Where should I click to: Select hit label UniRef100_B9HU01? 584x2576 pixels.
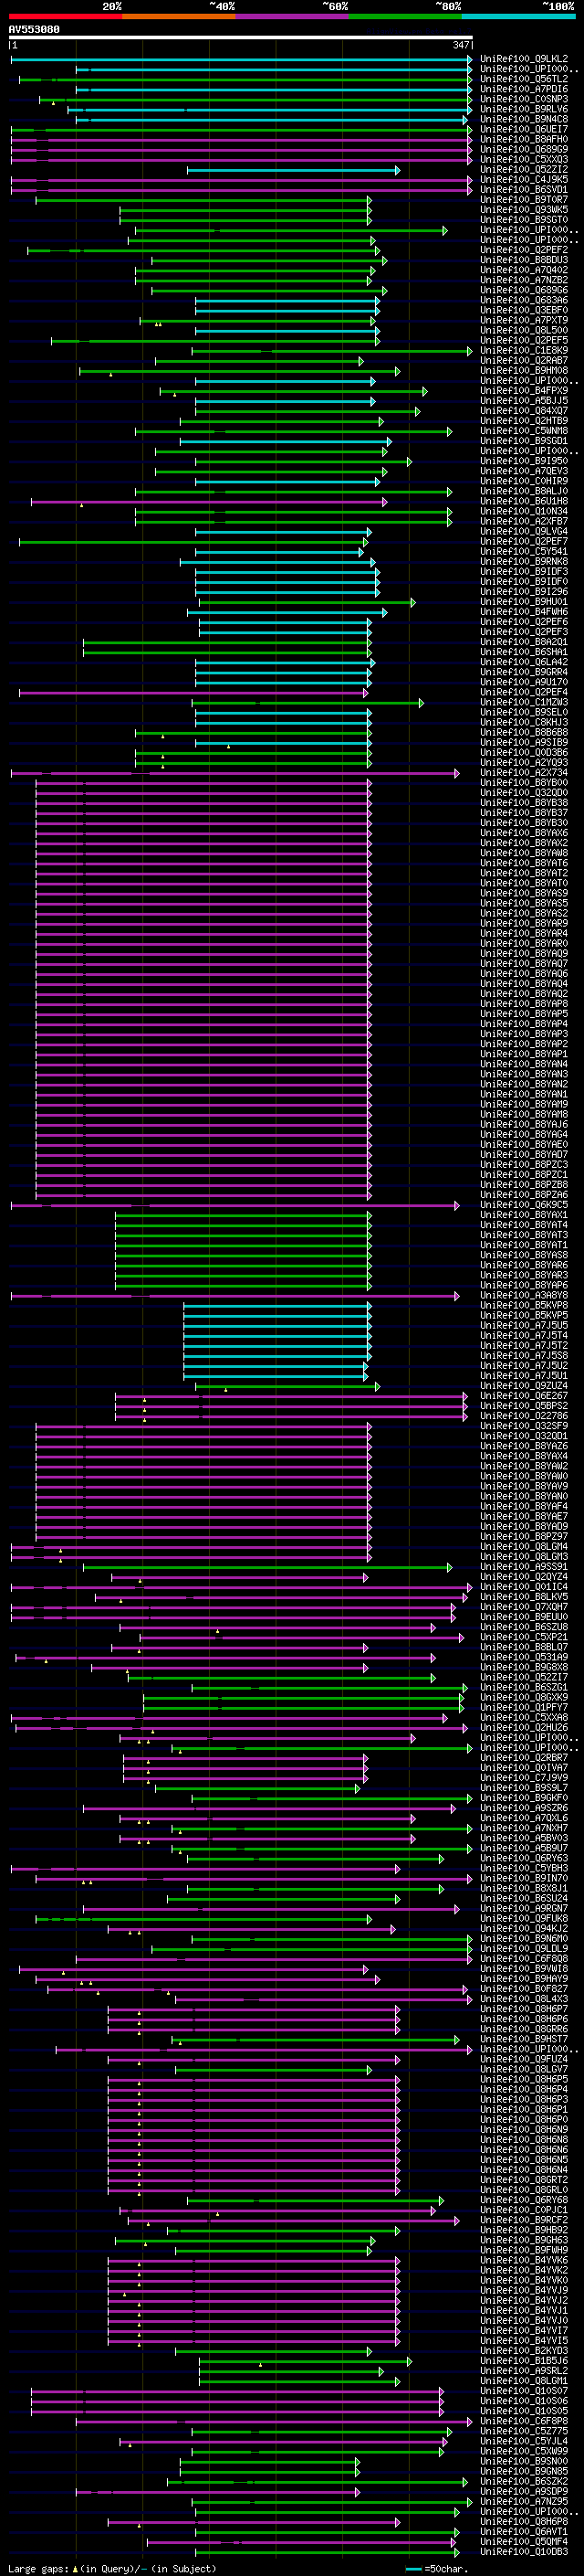pyautogui.click(x=524, y=602)
